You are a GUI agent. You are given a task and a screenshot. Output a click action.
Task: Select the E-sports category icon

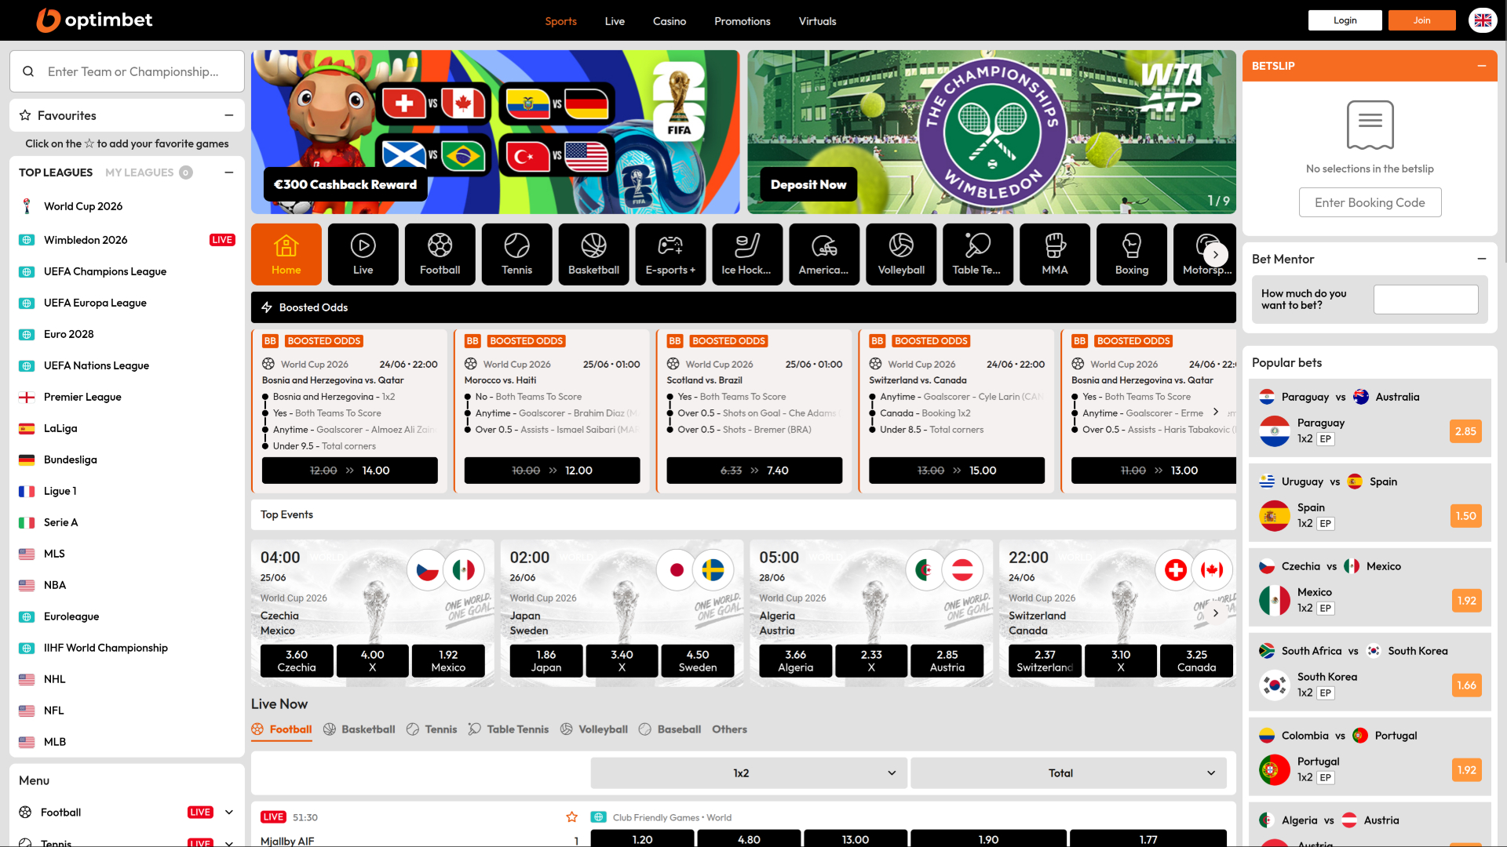[x=670, y=254]
